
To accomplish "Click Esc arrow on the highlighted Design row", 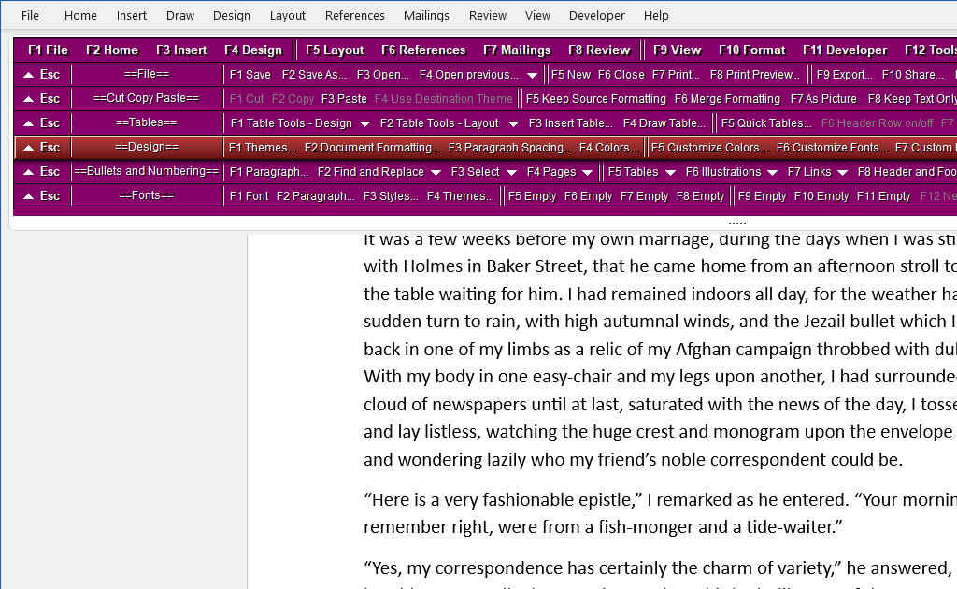I will pos(41,148).
